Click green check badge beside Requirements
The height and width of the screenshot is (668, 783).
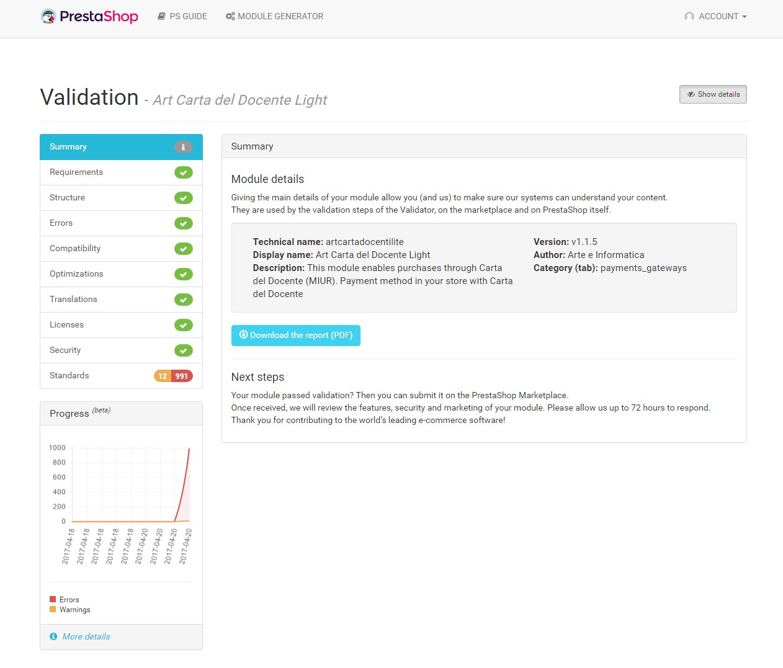(184, 172)
